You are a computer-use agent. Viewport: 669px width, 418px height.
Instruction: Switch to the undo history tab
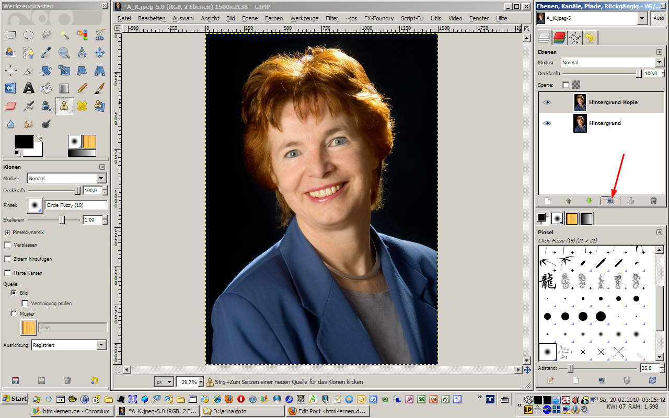point(591,38)
